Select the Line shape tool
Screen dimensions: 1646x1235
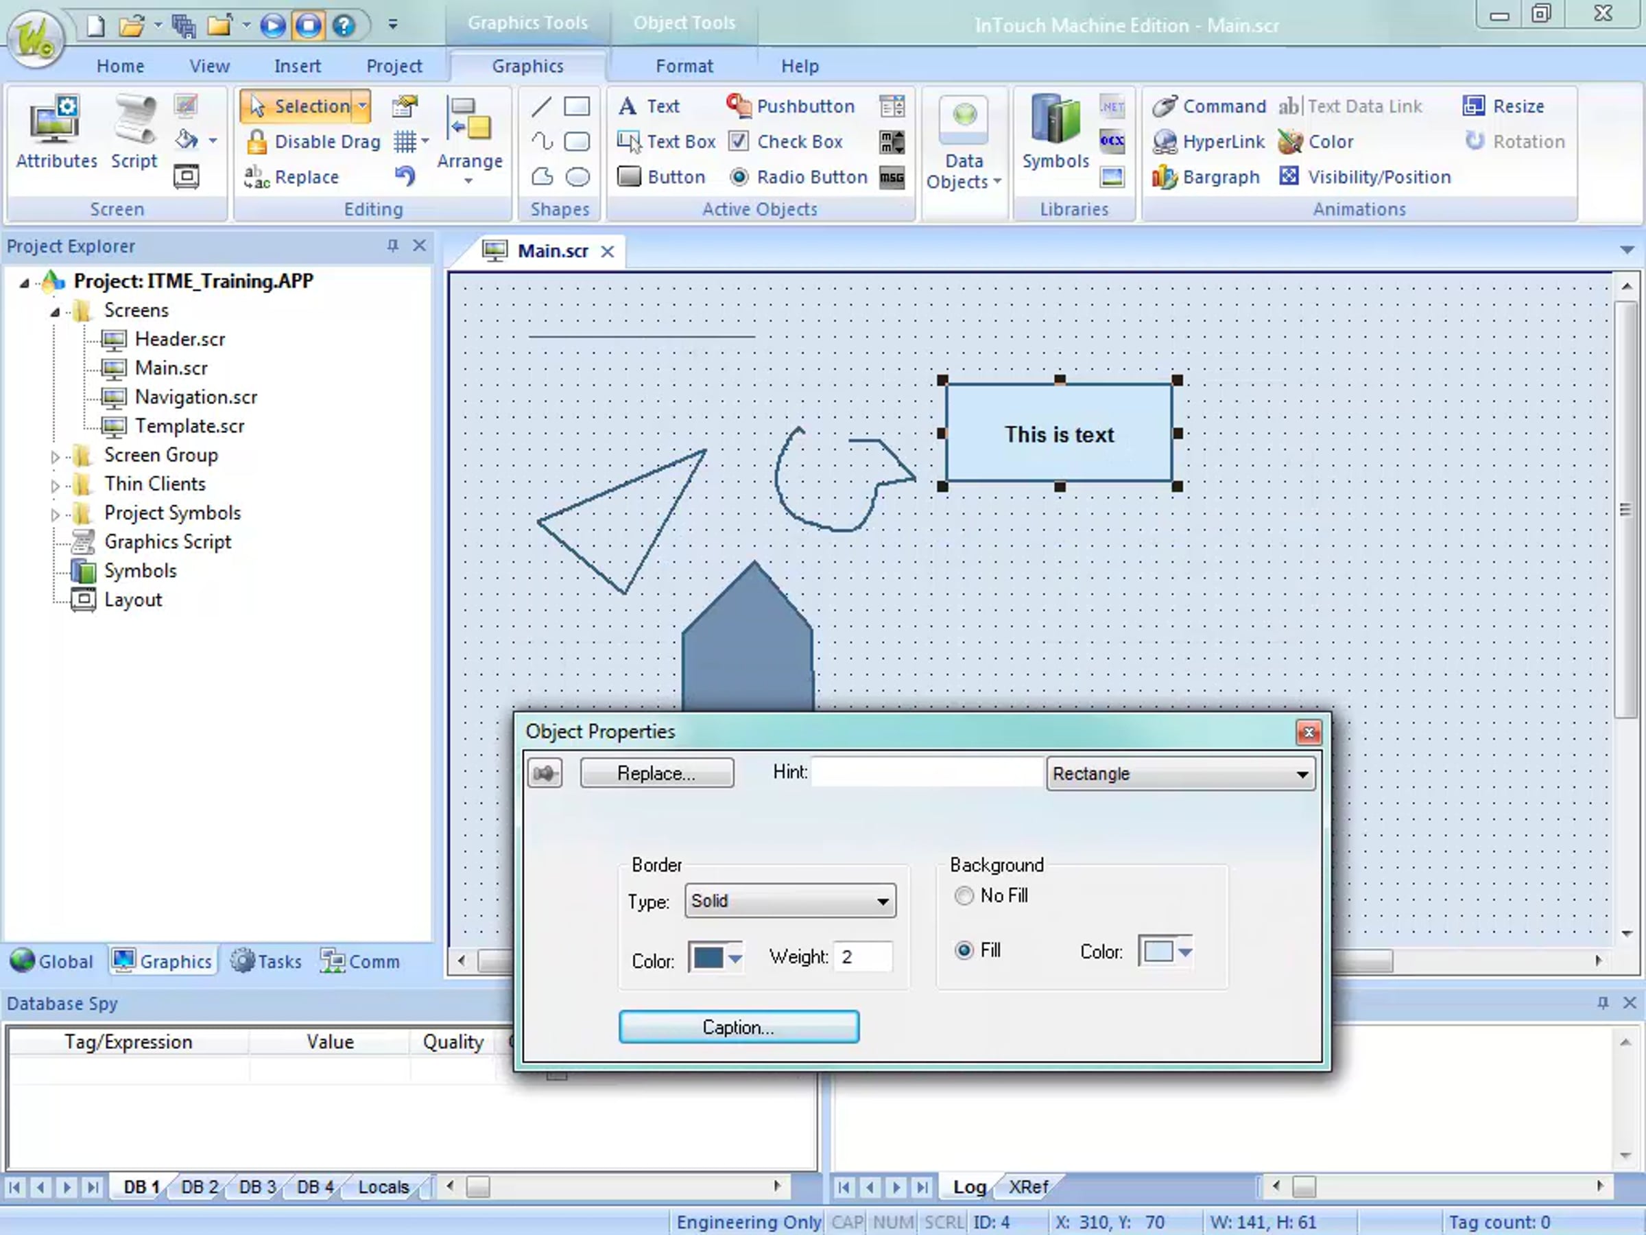pos(542,106)
